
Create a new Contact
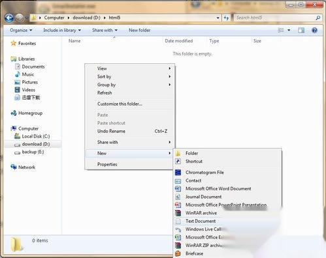[x=227, y=180]
